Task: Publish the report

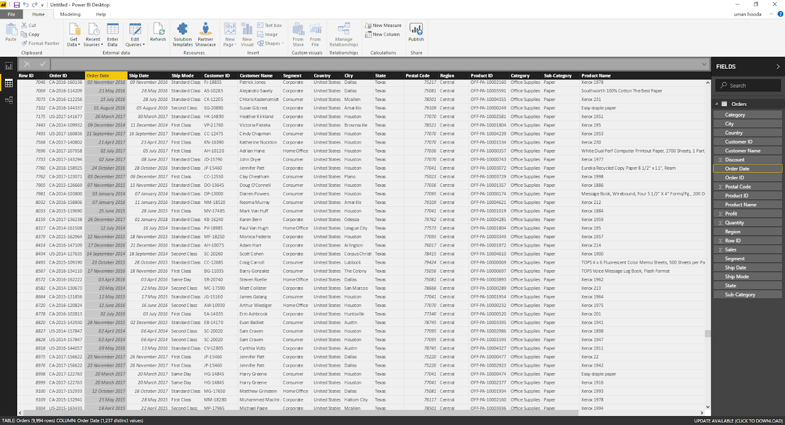Action: point(416,33)
